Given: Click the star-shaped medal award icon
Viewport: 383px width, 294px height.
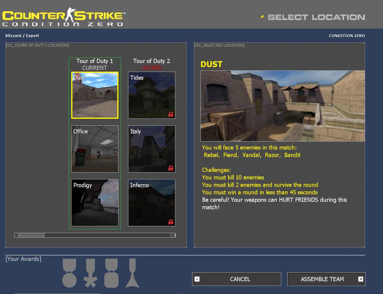Looking at the screenshot, I should click(x=90, y=273).
